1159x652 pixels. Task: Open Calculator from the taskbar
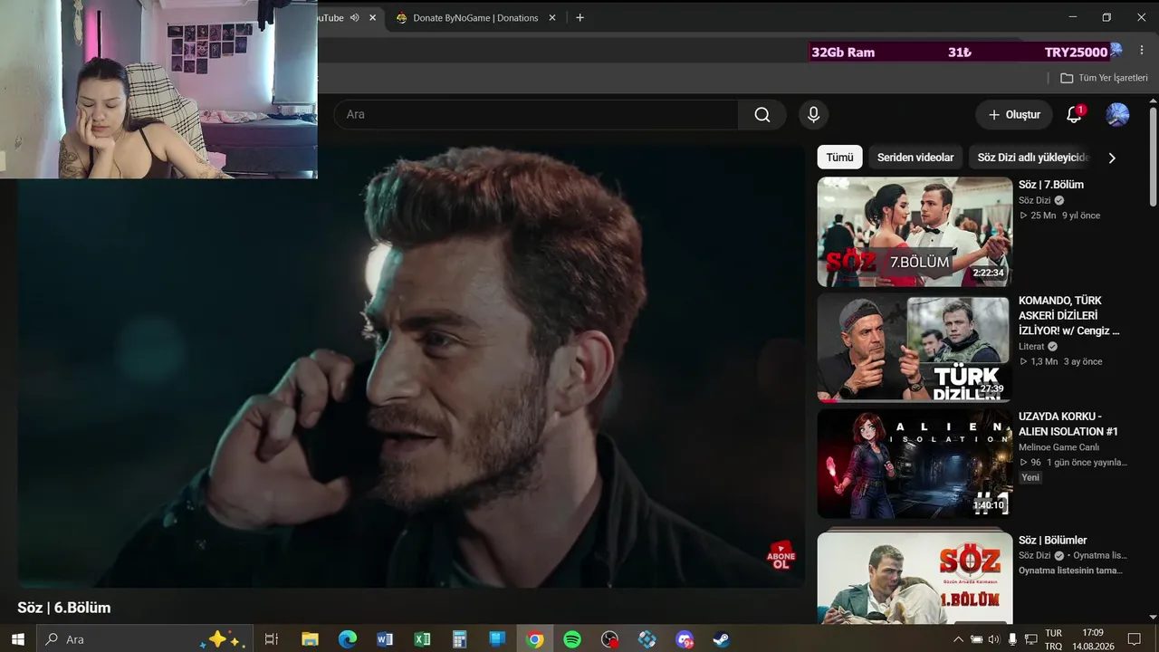pyautogui.click(x=460, y=639)
